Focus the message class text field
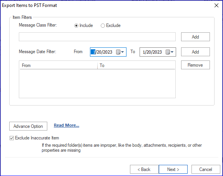223x176 pixels. click(x=97, y=37)
